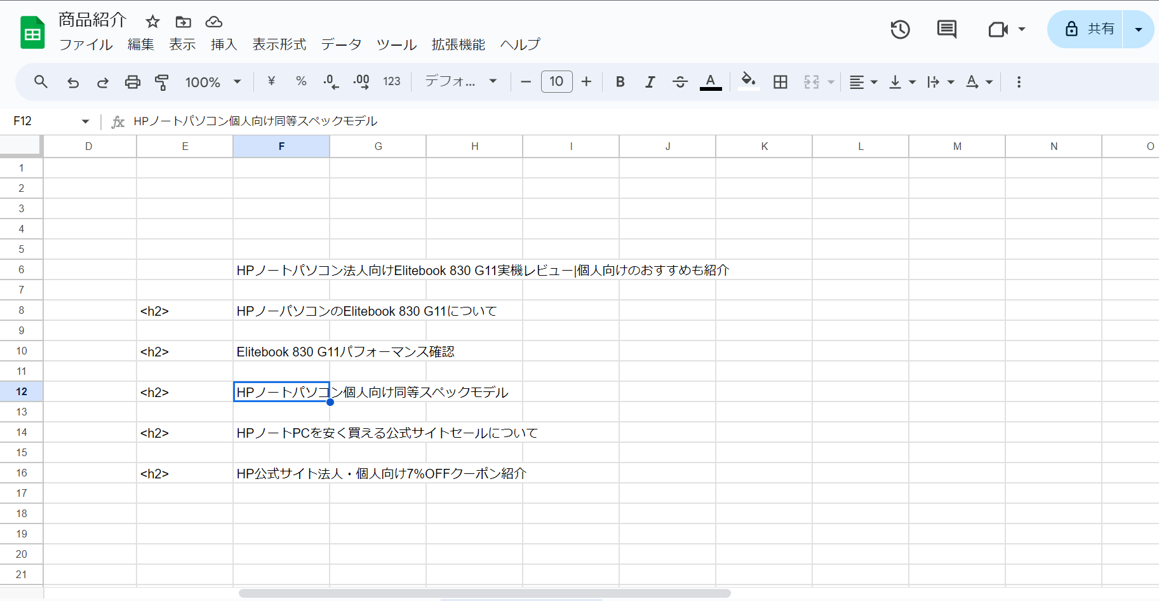
Task: Apply yen currency format
Action: click(271, 81)
